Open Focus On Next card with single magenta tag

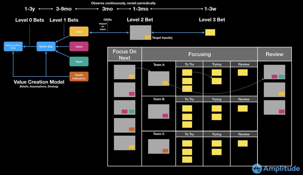tap(124, 90)
